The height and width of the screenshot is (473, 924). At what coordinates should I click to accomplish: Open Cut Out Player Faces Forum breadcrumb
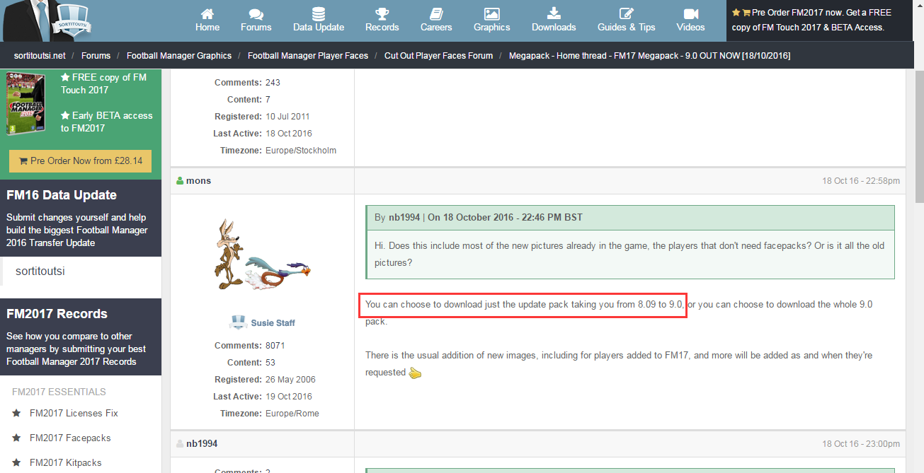point(438,56)
